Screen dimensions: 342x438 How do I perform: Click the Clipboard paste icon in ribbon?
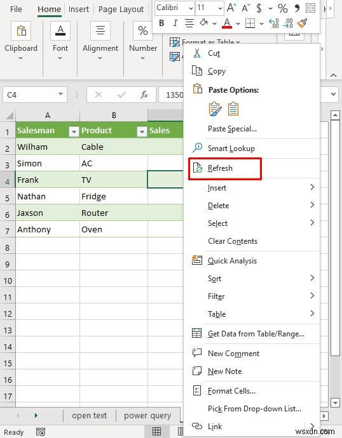tap(21, 31)
